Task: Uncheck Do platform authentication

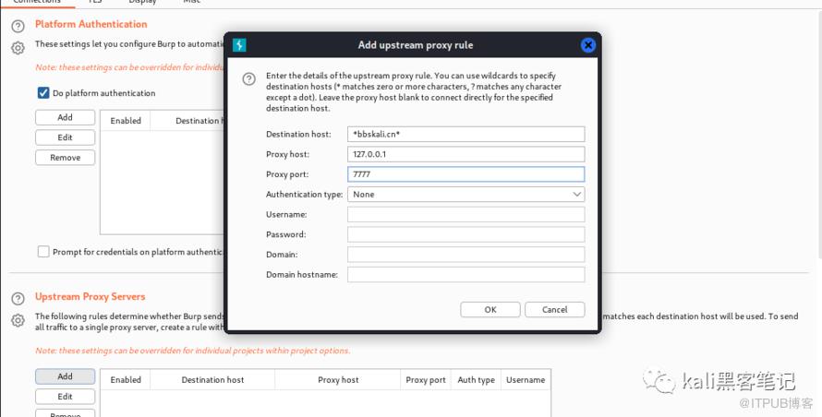Action: pyautogui.click(x=43, y=93)
